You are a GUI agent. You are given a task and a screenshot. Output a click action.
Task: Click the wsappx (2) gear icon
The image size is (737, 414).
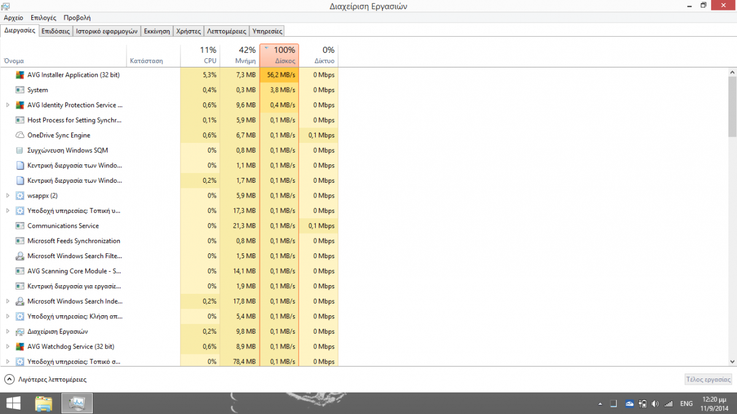pos(20,196)
